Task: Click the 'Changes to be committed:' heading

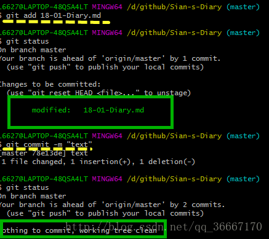Action: pyautogui.click(x=50, y=84)
